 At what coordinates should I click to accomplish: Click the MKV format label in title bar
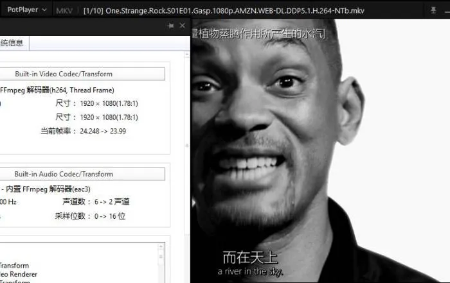pyautogui.click(x=64, y=10)
